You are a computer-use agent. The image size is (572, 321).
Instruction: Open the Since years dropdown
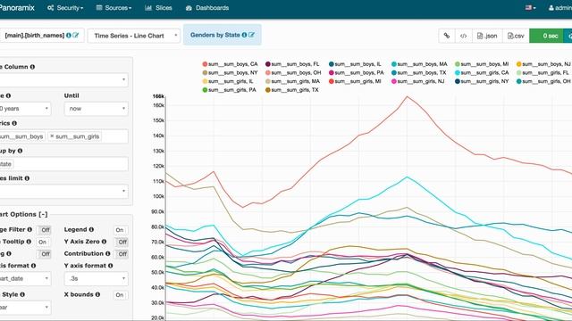tap(25, 109)
